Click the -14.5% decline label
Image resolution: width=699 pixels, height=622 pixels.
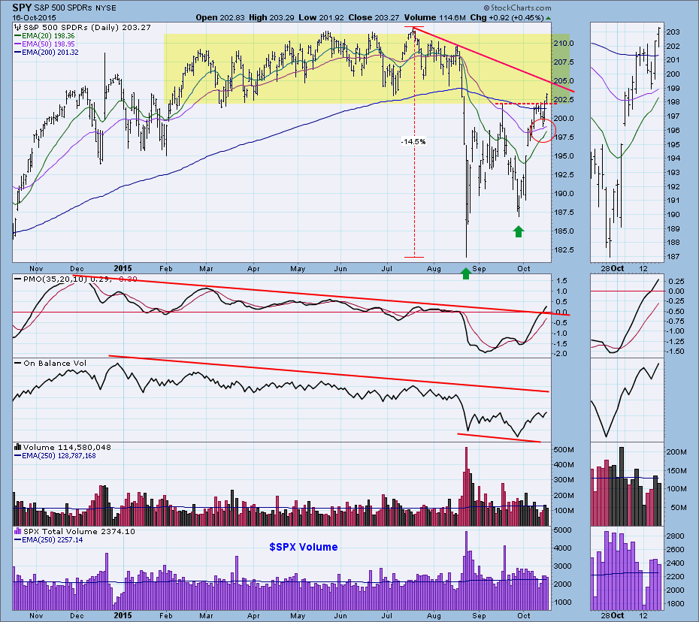point(413,142)
